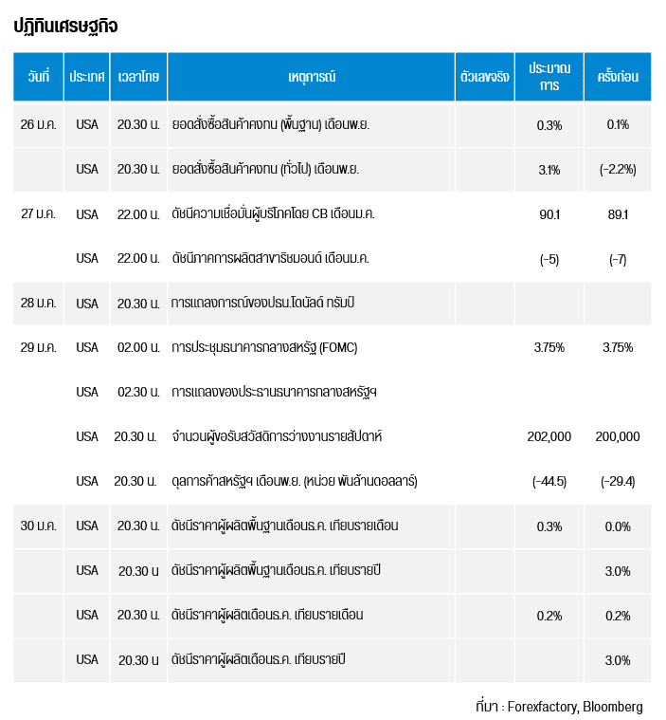Screen dimensions: 666x720
Task: Click the 'ที่มา : Forexfactory, Bloomberg' source text
Action: pyautogui.click(x=558, y=707)
